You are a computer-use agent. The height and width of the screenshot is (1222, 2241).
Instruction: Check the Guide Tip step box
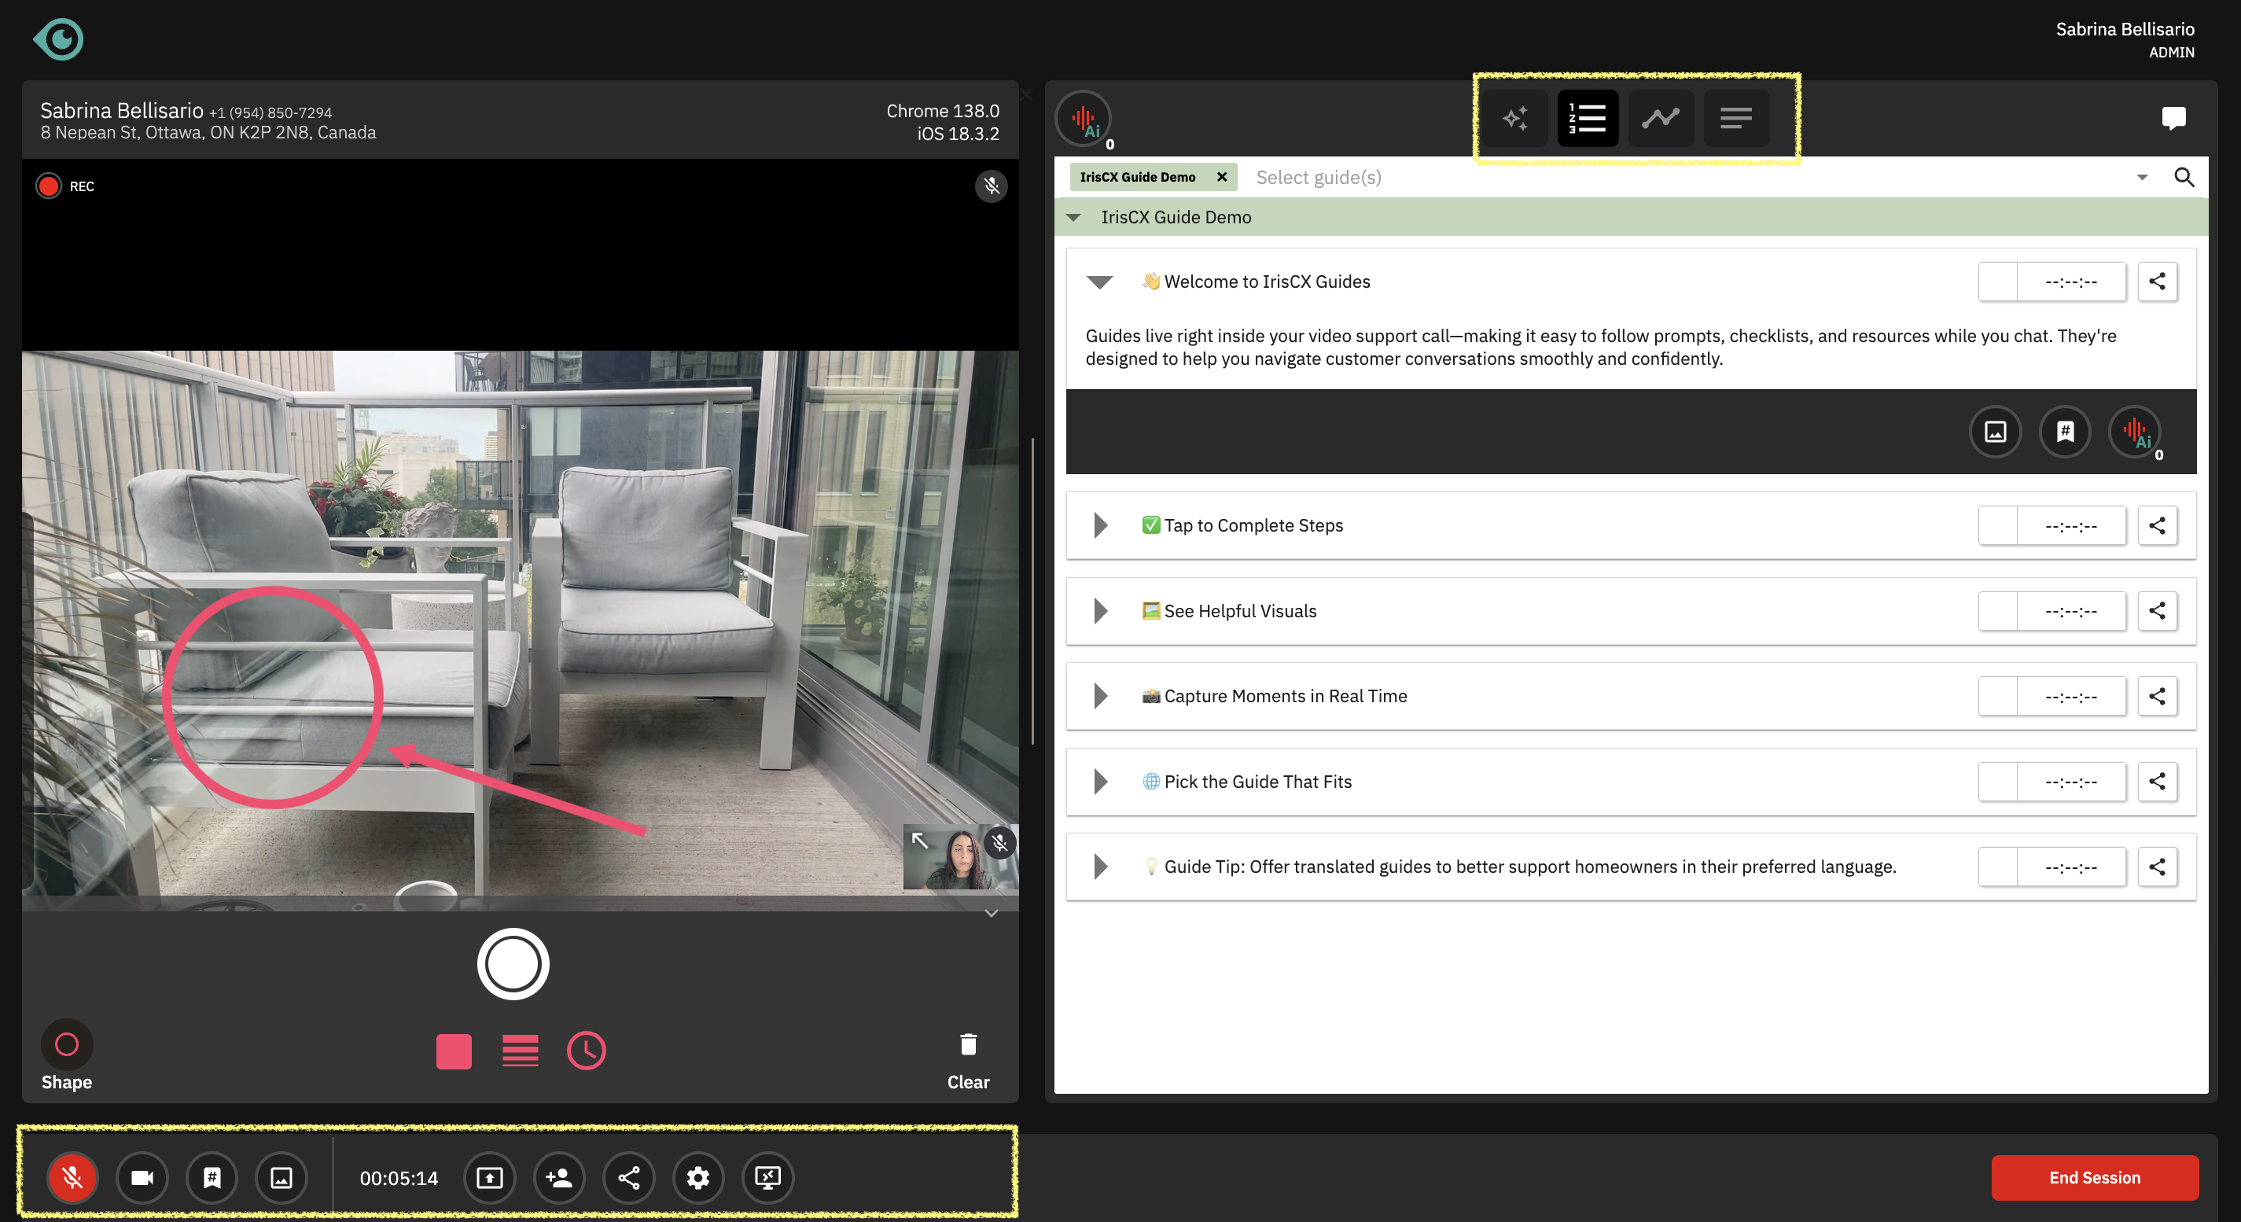1997,867
